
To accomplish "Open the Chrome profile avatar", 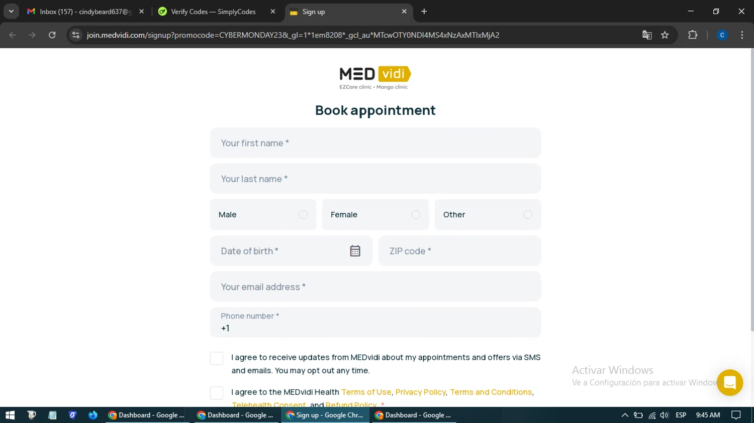I will click(722, 35).
